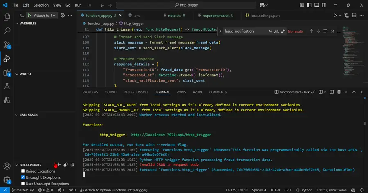This screenshot has width=368, height=193.
Task: Collapse the WATCH section
Action: 17,74
